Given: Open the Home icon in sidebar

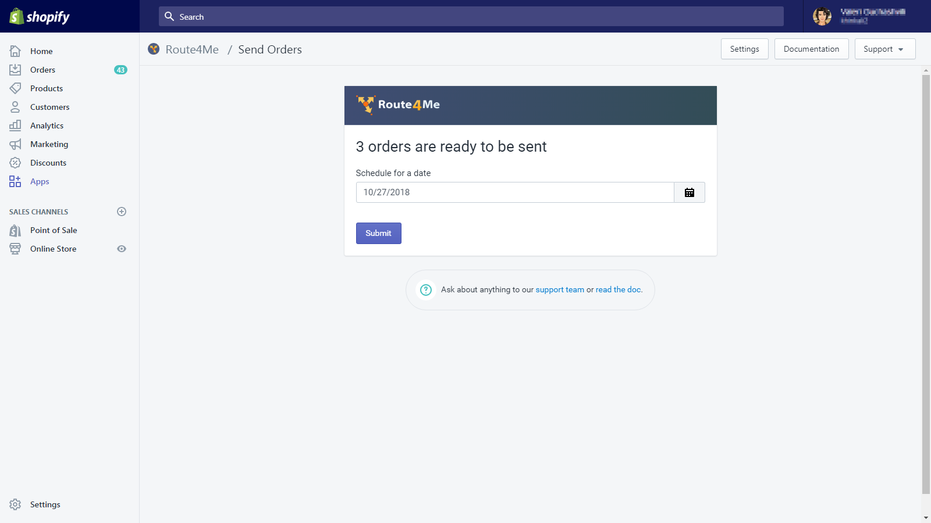Looking at the screenshot, I should (x=15, y=51).
